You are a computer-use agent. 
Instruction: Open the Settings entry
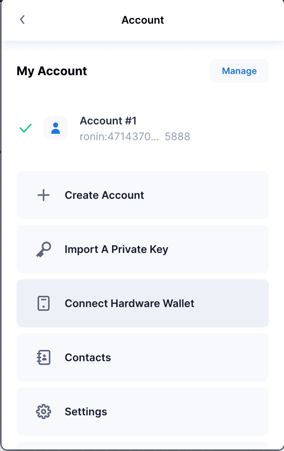click(143, 412)
